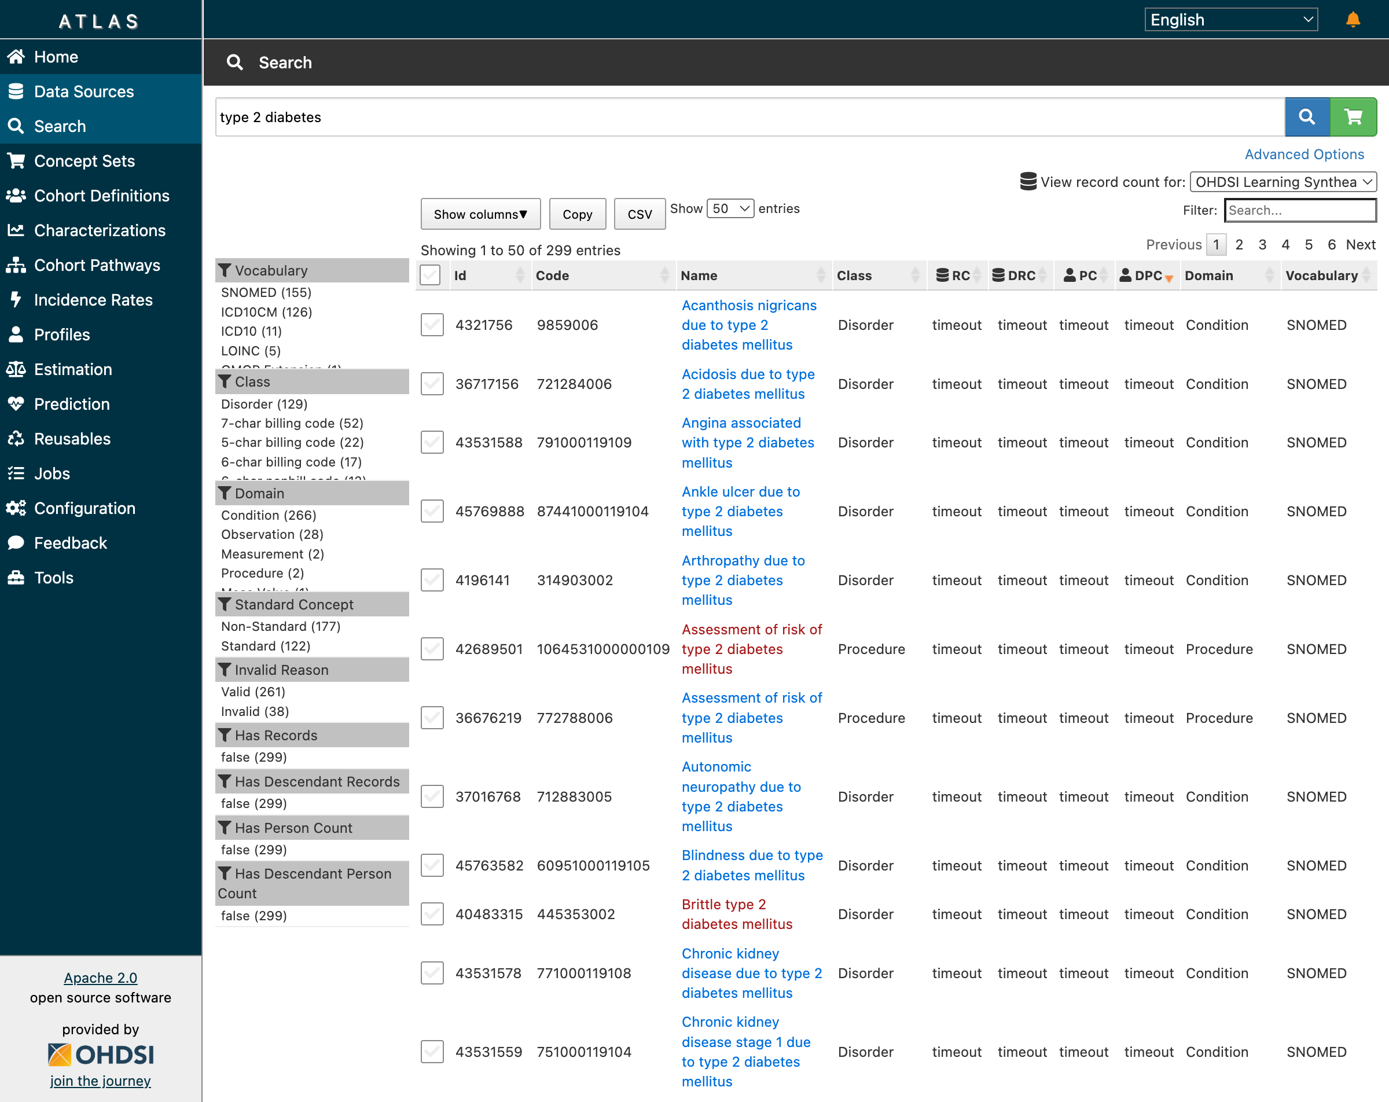Click the notification bell icon

[x=1353, y=20]
